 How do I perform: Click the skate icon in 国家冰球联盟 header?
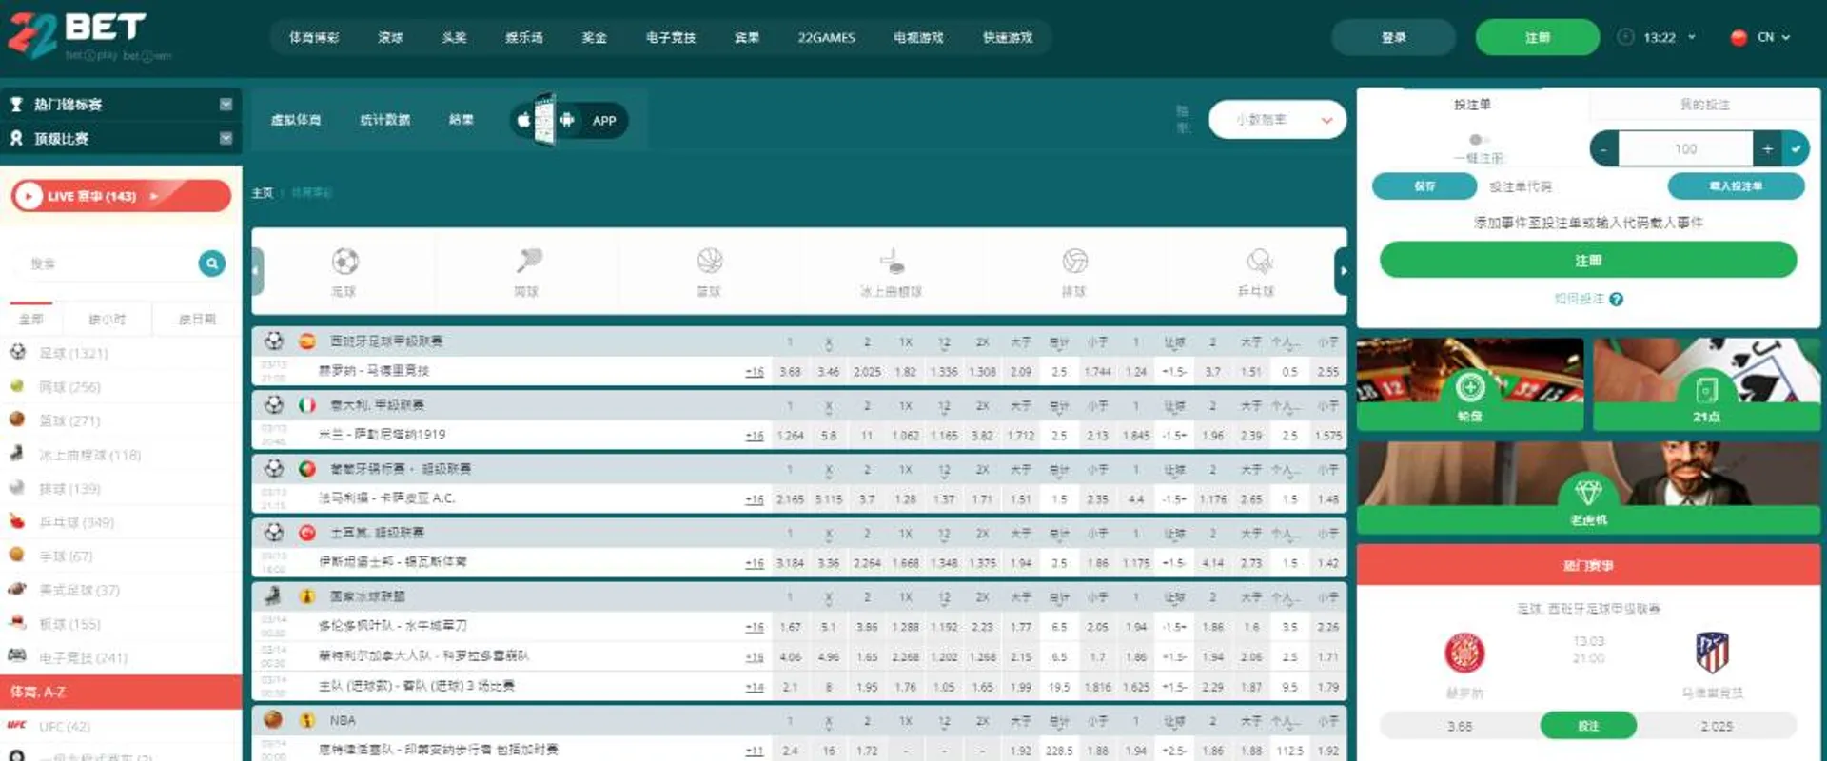click(273, 595)
